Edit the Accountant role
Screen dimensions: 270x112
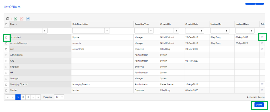click(x=262, y=37)
